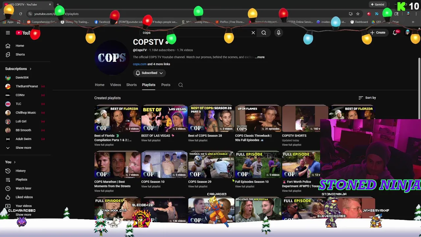Open the cops.com link

[139, 64]
